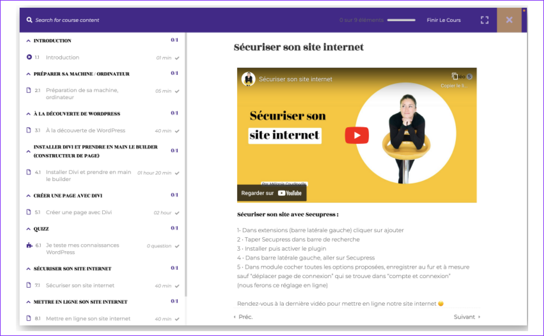This screenshot has width=544, height=336.
Task: Click Finir Le Cours button
Action: (444, 20)
